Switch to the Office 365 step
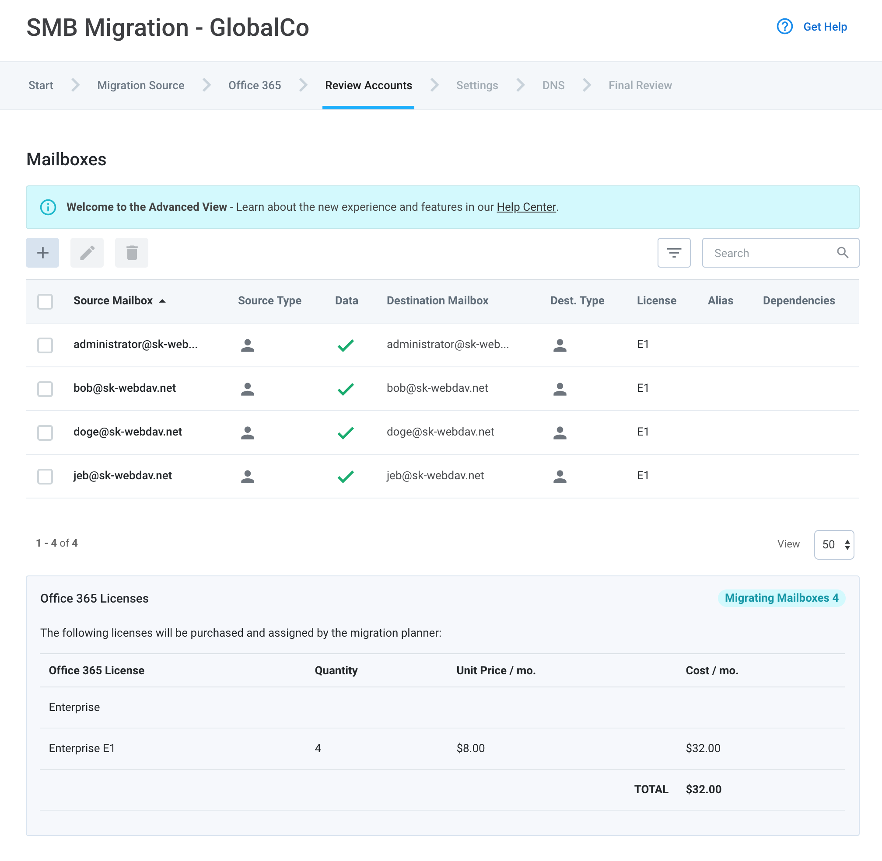The image size is (882, 861). (x=255, y=85)
